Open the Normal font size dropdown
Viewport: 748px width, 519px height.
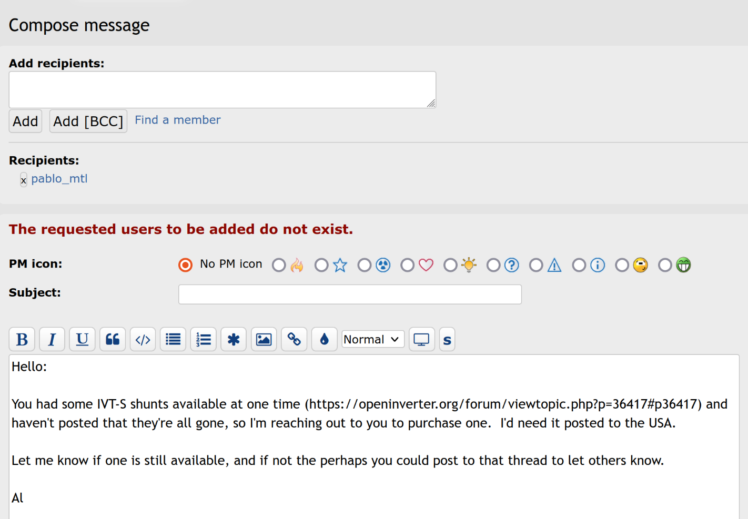372,340
